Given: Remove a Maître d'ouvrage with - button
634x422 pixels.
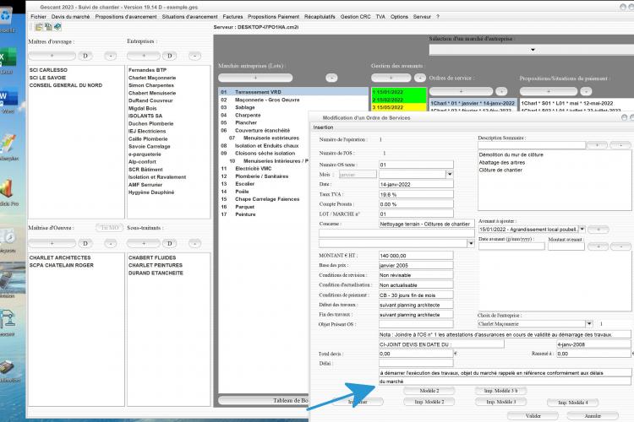Looking at the screenshot, I should [111, 56].
